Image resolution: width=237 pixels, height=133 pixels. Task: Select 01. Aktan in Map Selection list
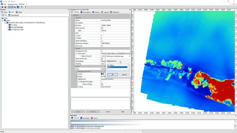pyautogui.click(x=117, y=65)
